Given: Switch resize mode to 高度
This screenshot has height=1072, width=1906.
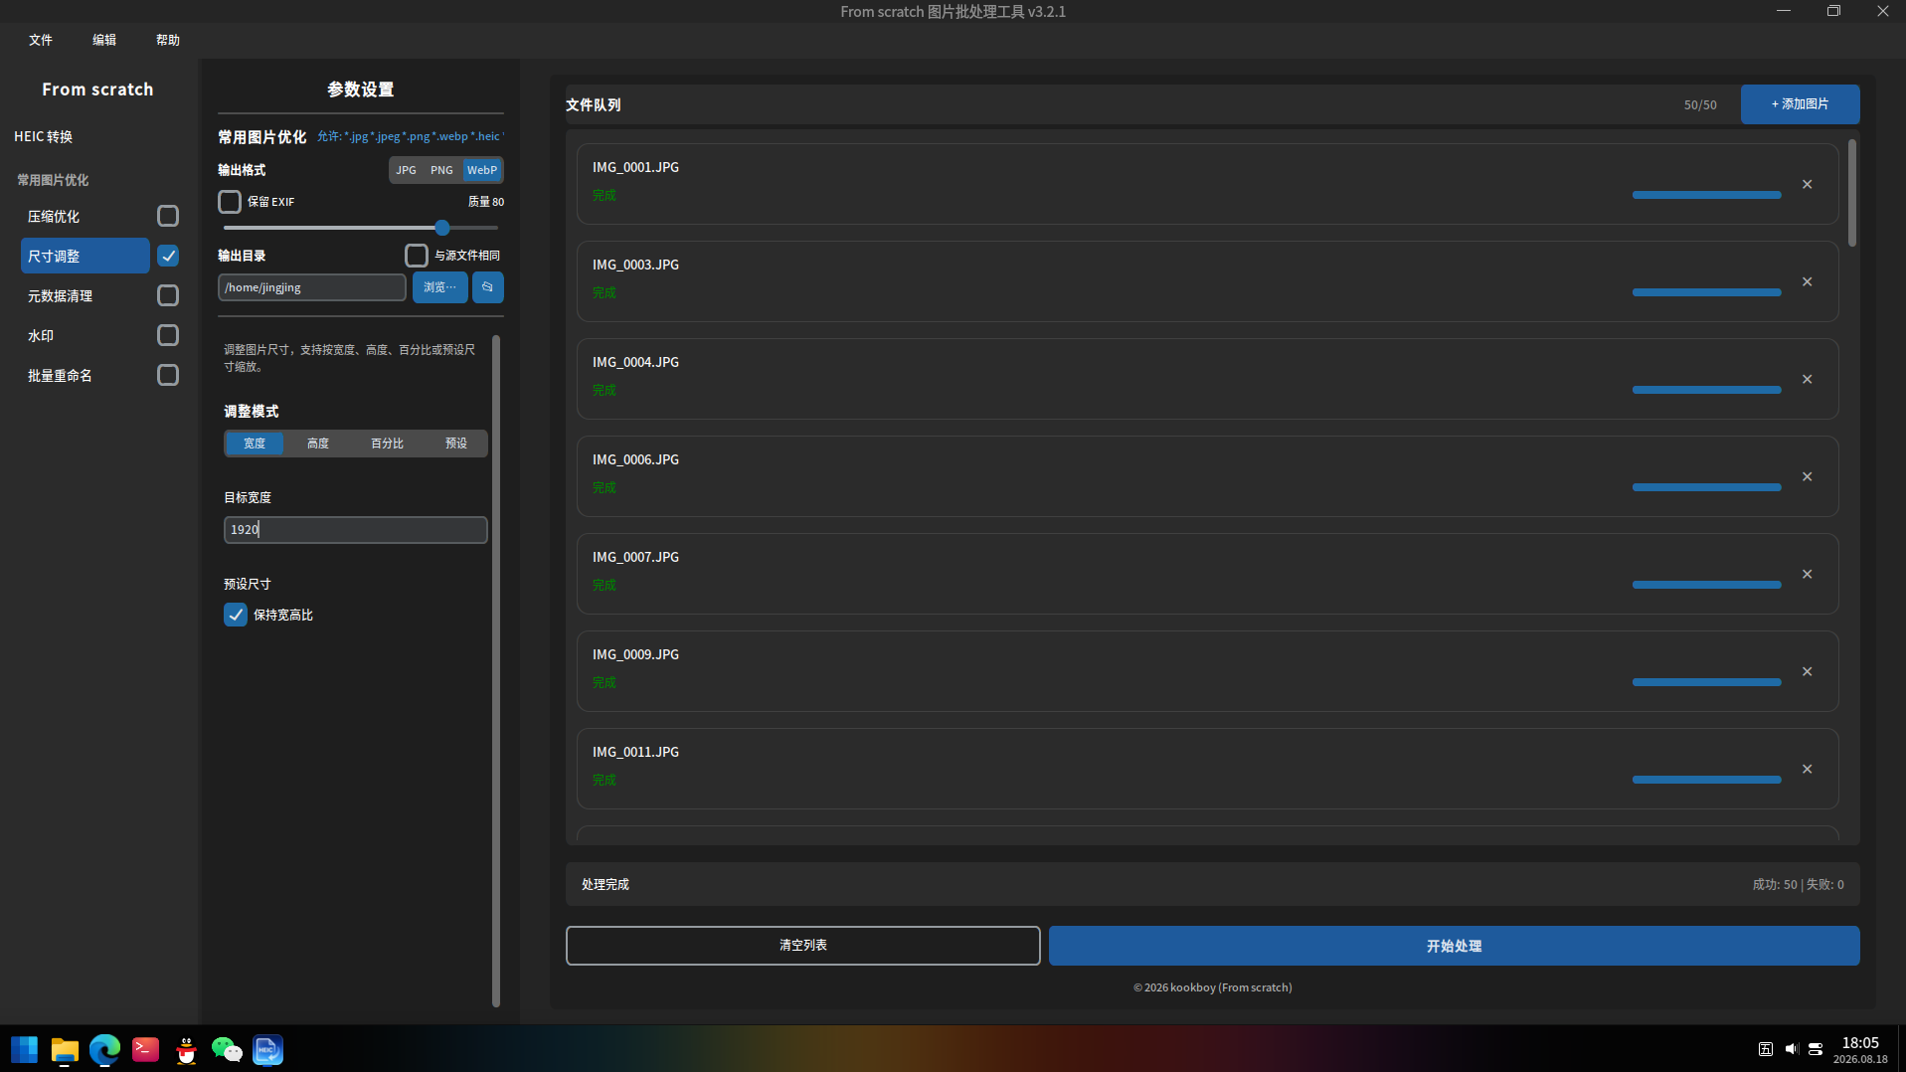Looking at the screenshot, I should pyautogui.click(x=318, y=444).
